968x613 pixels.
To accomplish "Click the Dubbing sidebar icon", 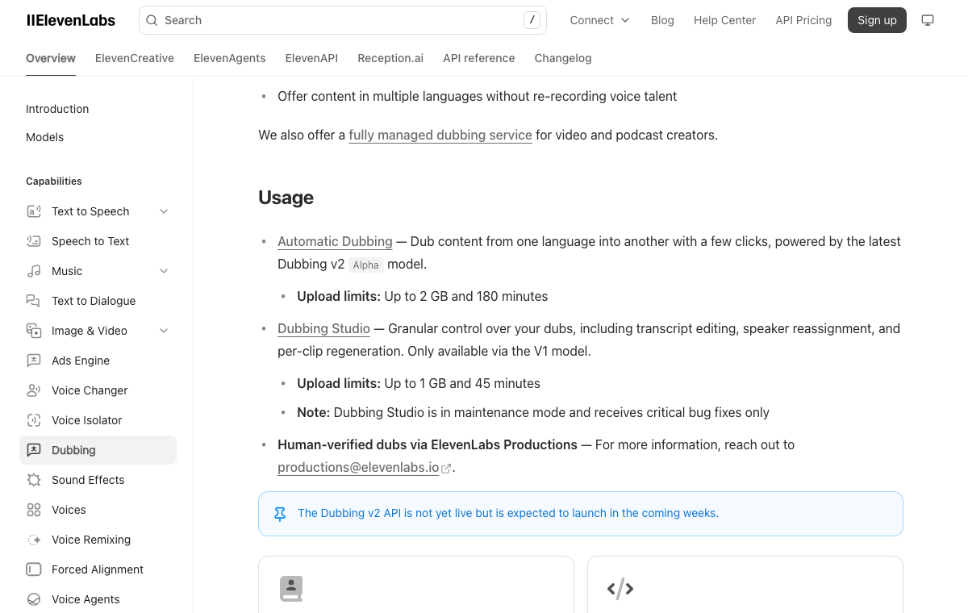I will coord(34,450).
